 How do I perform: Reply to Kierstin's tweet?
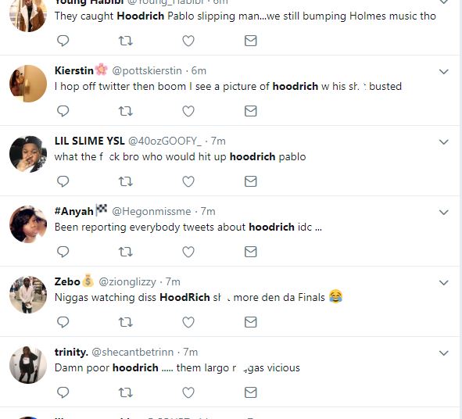(x=63, y=111)
